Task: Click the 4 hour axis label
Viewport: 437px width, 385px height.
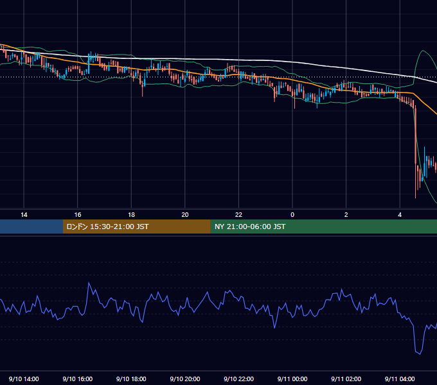Action: click(x=400, y=215)
